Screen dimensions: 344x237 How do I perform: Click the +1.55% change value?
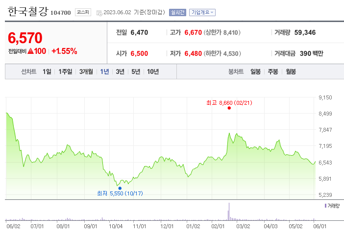[x=64, y=51]
